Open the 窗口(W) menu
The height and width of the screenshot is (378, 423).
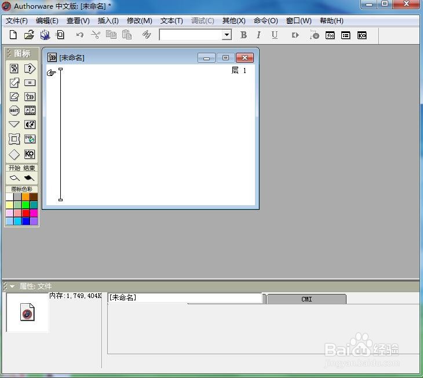click(x=298, y=21)
